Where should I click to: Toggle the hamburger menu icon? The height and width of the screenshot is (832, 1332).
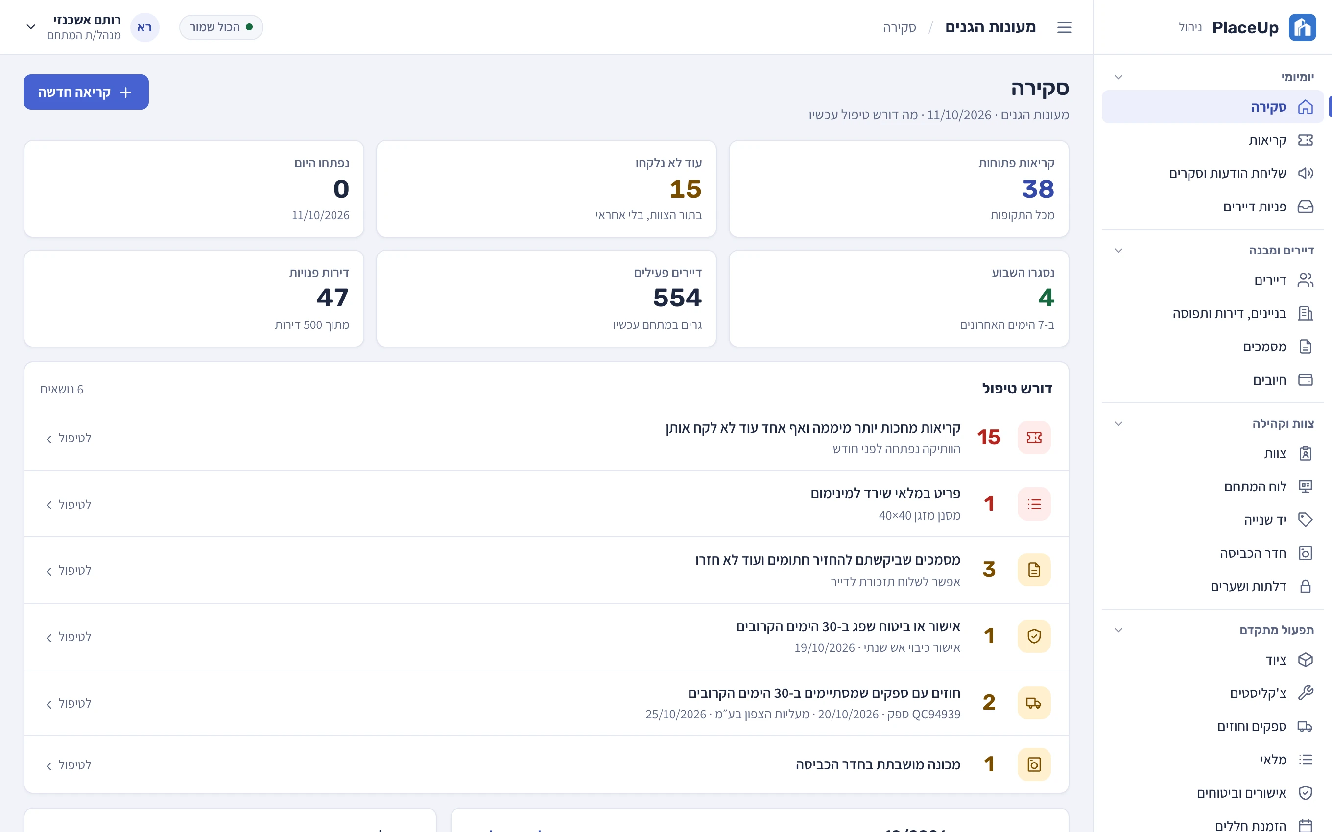[1065, 27]
